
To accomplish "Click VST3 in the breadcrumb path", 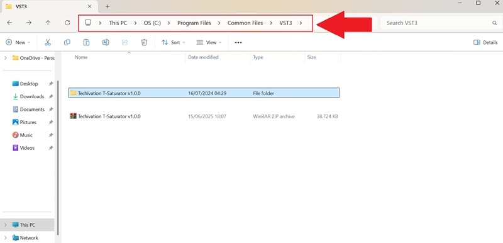I will (285, 23).
